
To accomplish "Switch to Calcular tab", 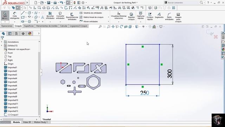I will [64, 26].
